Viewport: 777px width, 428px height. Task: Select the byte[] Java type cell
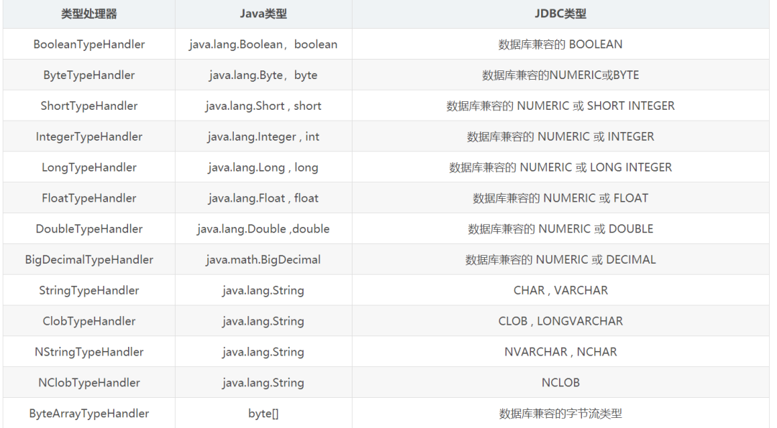tap(263, 413)
